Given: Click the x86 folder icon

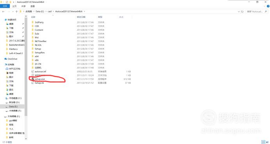Looking at the screenshot, I should pyautogui.click(x=33, y=60).
